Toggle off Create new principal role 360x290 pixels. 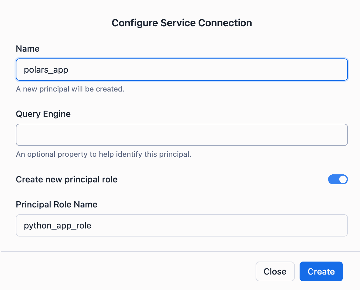tap(338, 179)
